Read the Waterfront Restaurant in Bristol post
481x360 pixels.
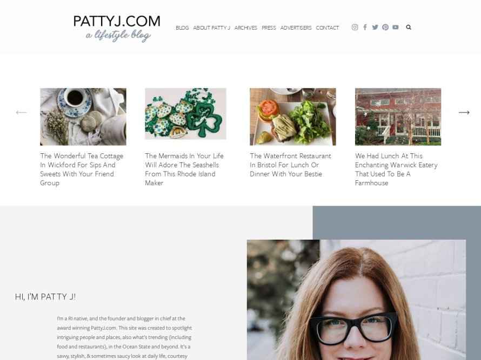coord(291,165)
